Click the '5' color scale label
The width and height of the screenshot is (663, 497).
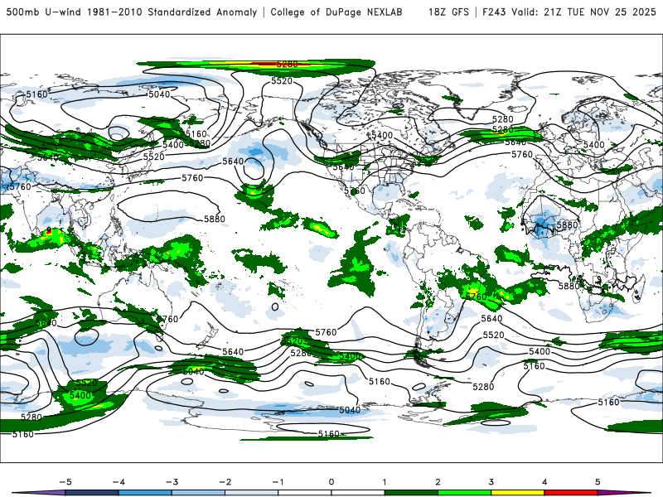click(598, 482)
